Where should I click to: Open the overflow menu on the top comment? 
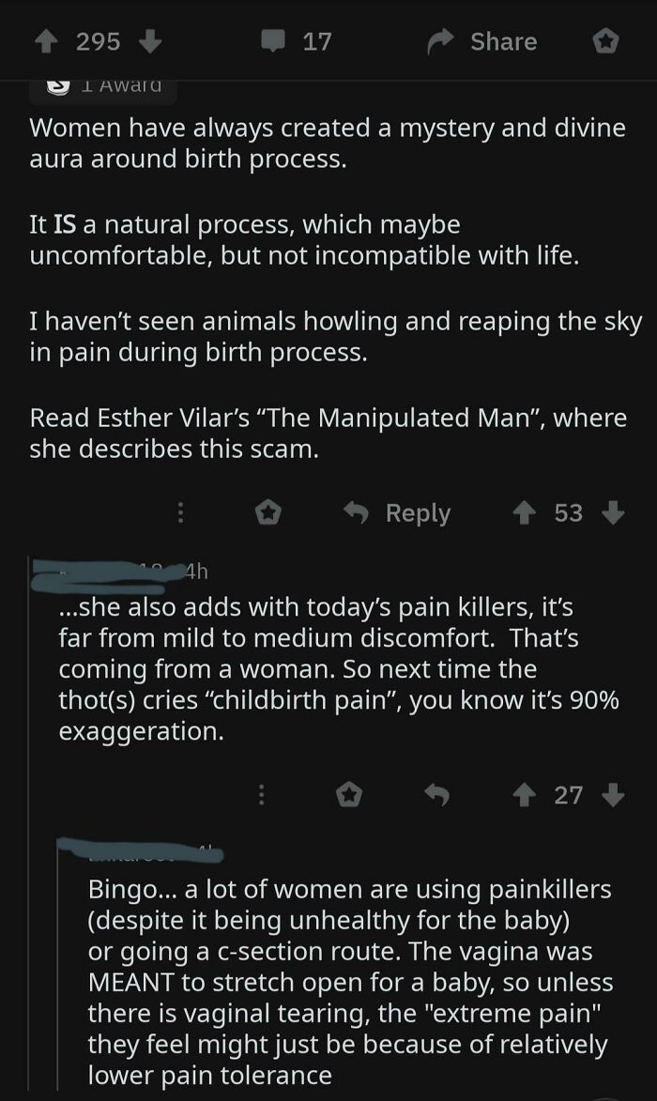pyautogui.click(x=180, y=512)
